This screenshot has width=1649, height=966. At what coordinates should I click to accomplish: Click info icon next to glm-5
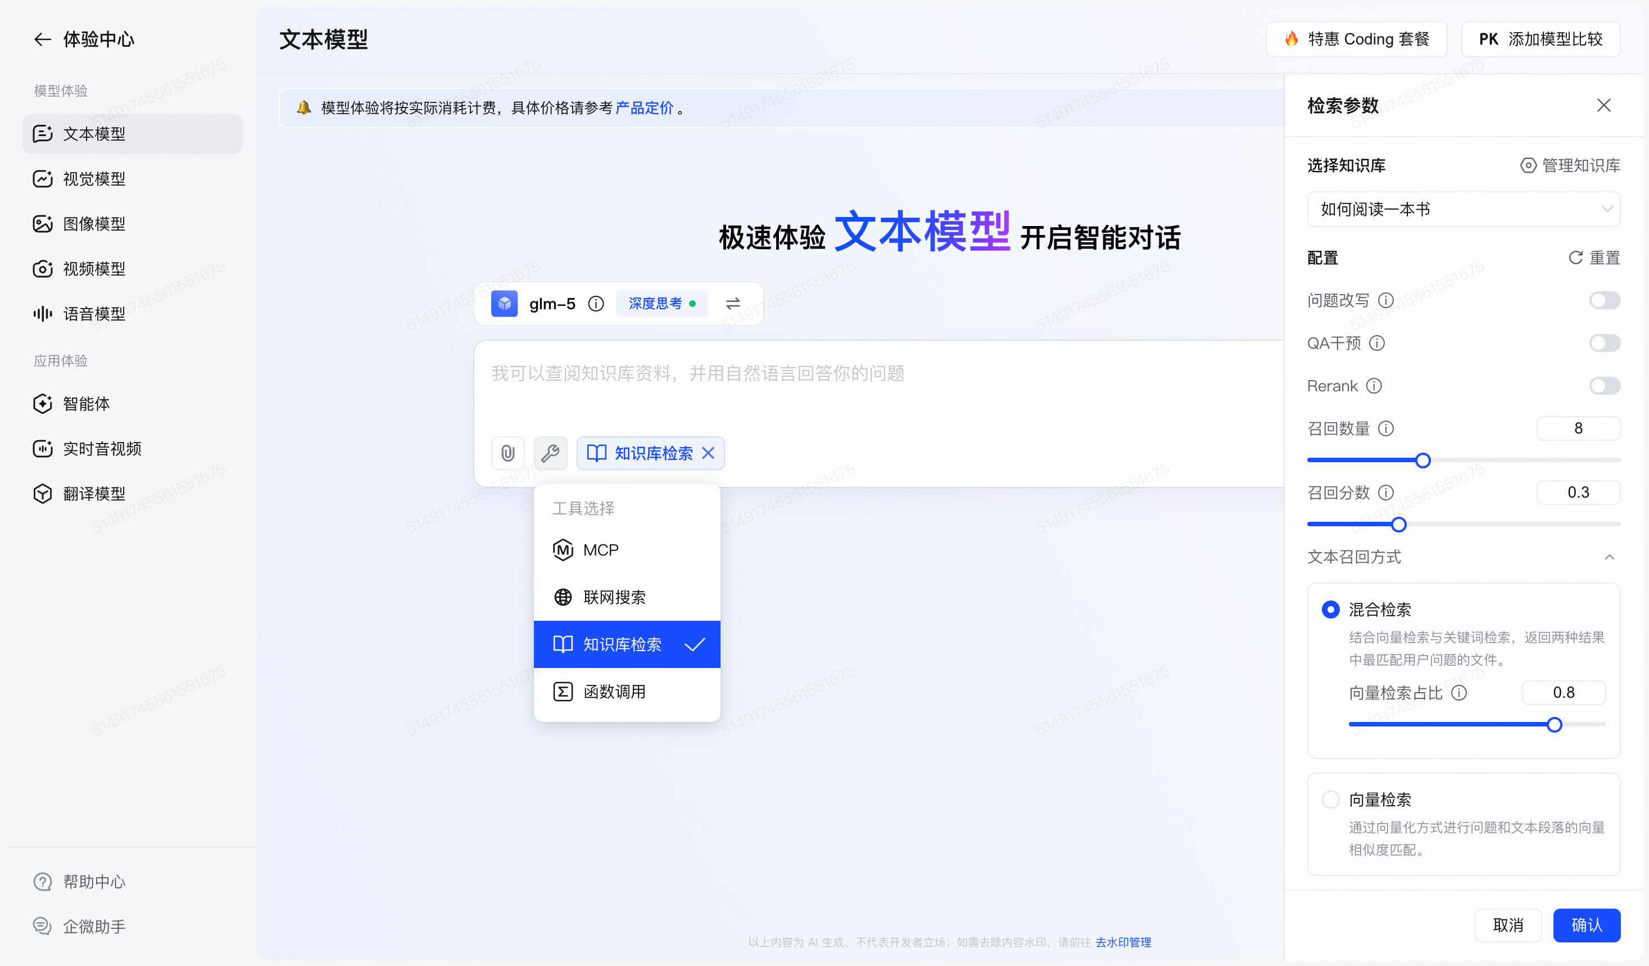tap(596, 304)
